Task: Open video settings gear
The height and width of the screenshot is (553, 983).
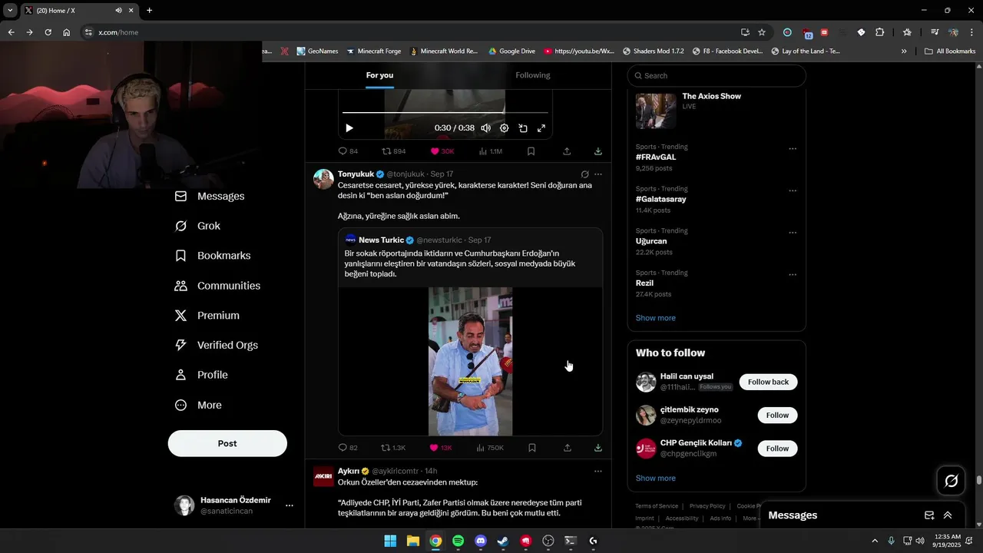Action: pyautogui.click(x=504, y=128)
